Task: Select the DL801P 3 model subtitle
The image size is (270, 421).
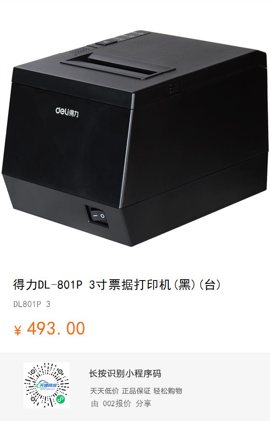Action: (x=32, y=304)
